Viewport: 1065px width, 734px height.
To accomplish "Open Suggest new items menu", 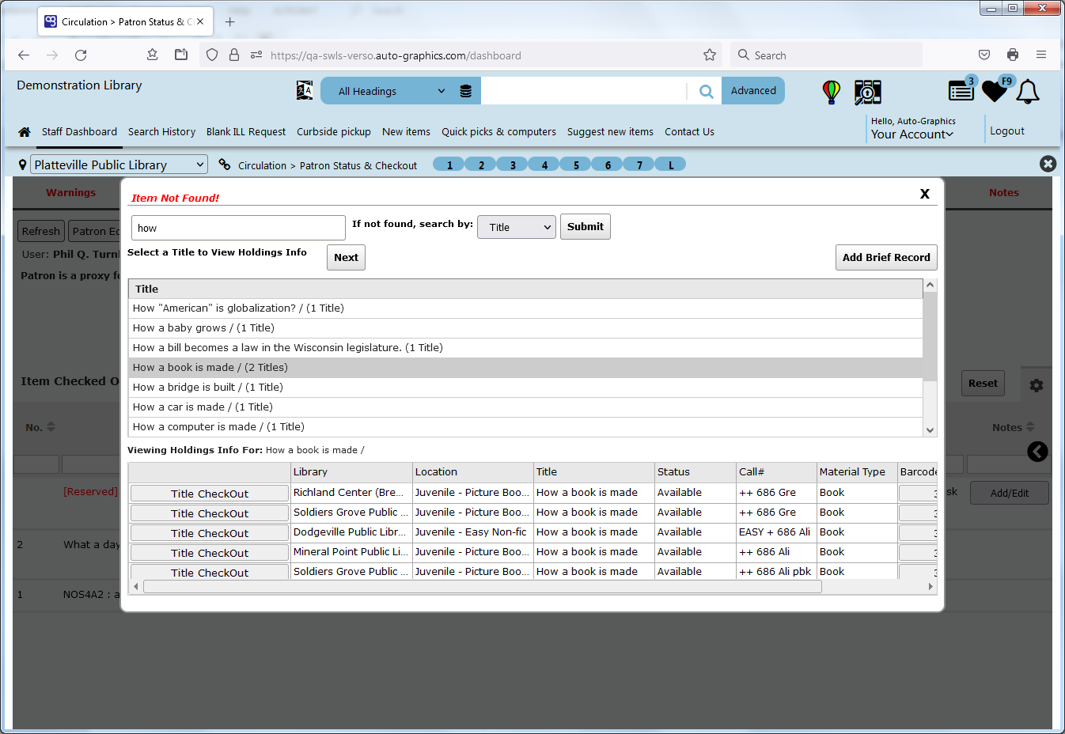I will (610, 132).
